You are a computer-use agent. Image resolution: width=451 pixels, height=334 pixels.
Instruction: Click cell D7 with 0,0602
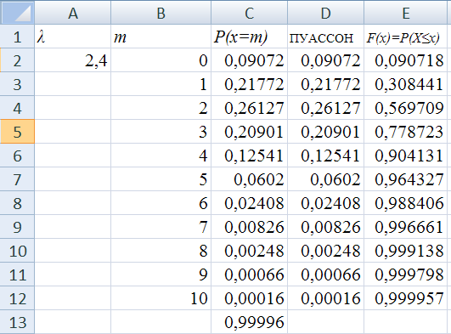point(325,179)
